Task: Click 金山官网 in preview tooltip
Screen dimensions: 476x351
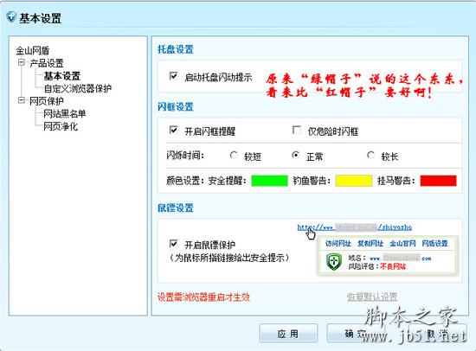Action: pos(402,243)
